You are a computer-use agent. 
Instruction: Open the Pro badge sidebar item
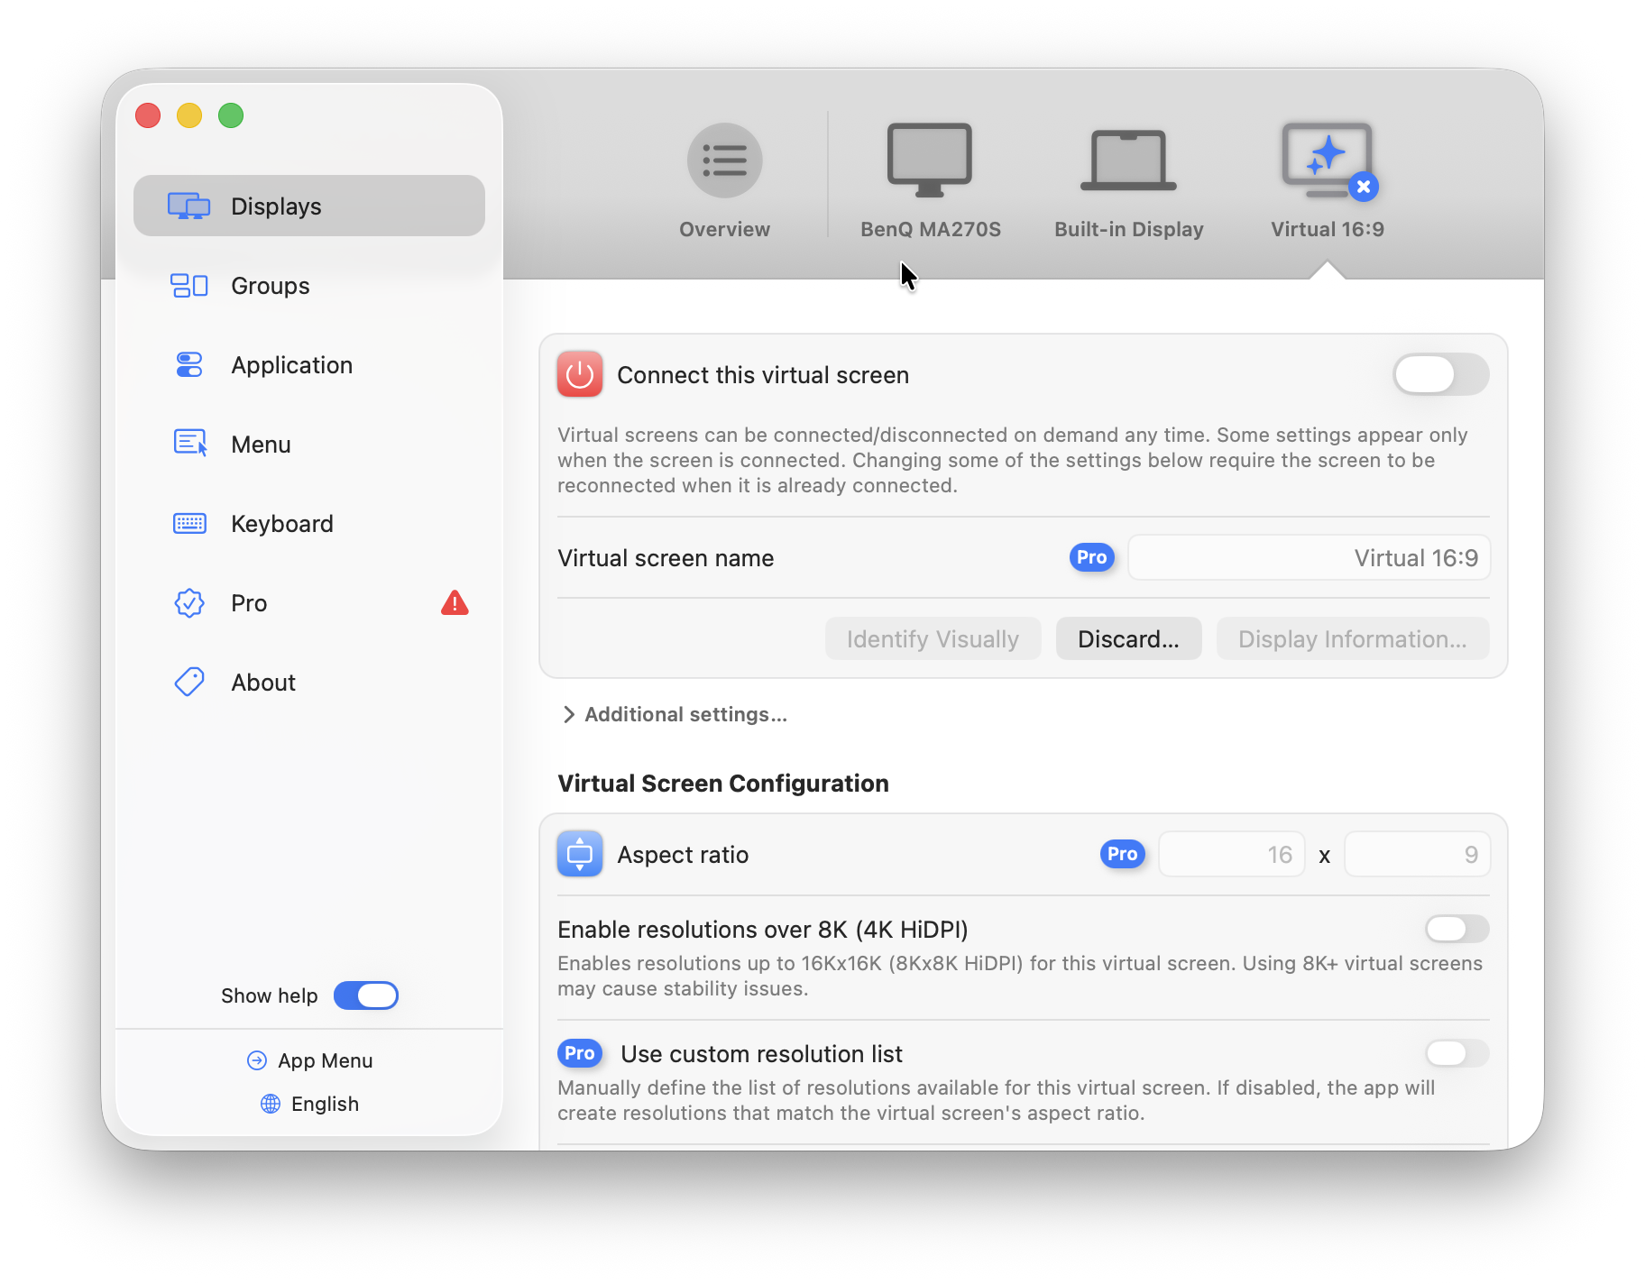point(189,603)
